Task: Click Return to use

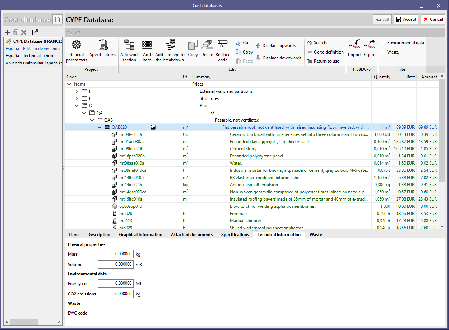Action: point(323,61)
